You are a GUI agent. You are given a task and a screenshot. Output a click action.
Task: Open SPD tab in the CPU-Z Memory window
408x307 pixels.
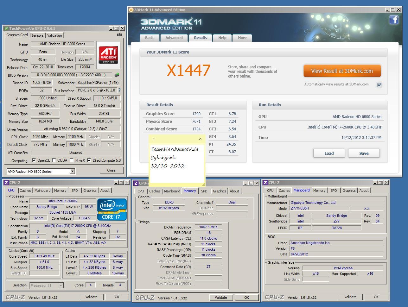click(x=204, y=191)
